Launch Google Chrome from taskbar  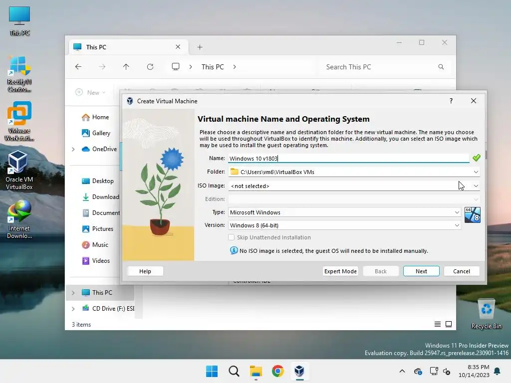pyautogui.click(x=277, y=371)
